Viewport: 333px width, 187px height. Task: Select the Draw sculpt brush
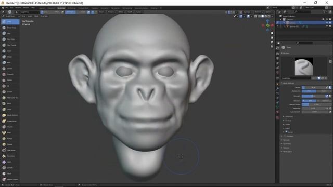coord(10,22)
